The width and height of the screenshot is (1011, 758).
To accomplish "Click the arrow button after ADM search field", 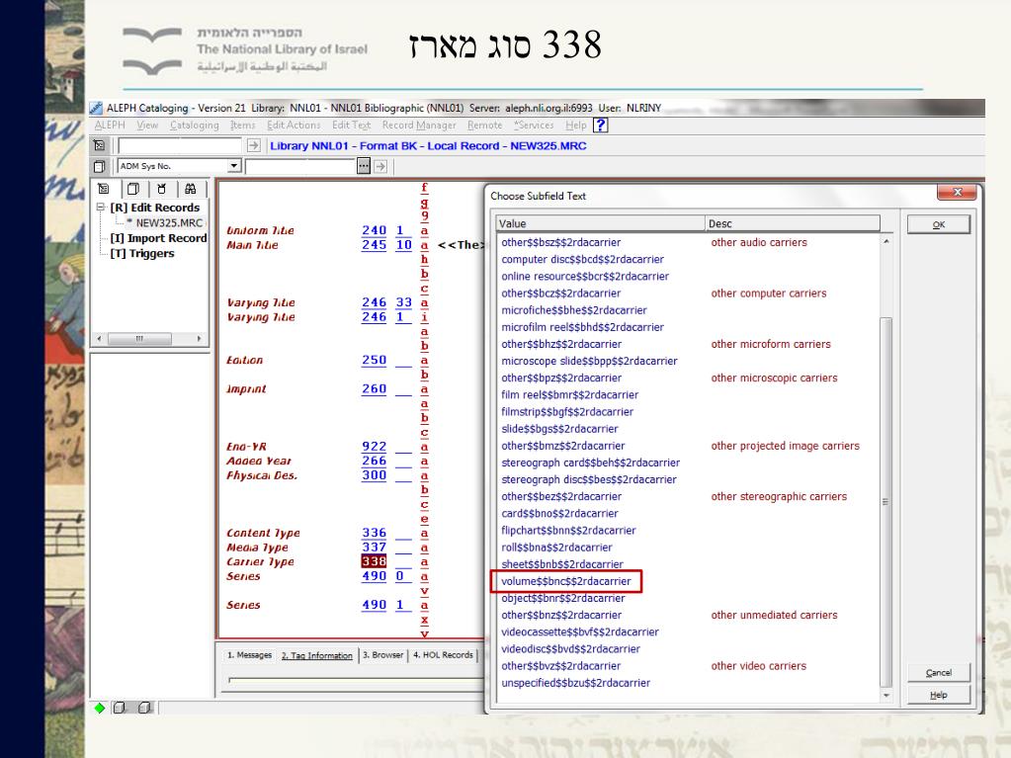I will [x=380, y=166].
